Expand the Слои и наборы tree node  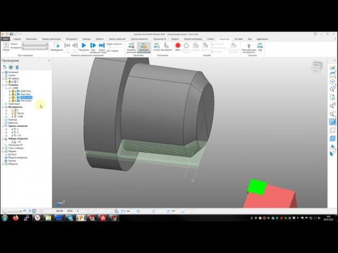3,148
